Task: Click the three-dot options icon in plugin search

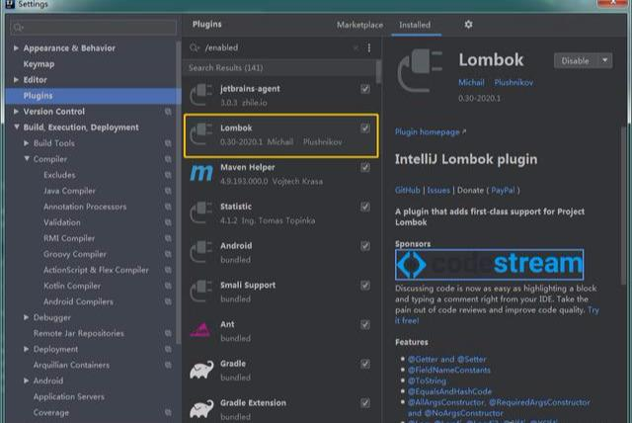Action: coord(369,47)
